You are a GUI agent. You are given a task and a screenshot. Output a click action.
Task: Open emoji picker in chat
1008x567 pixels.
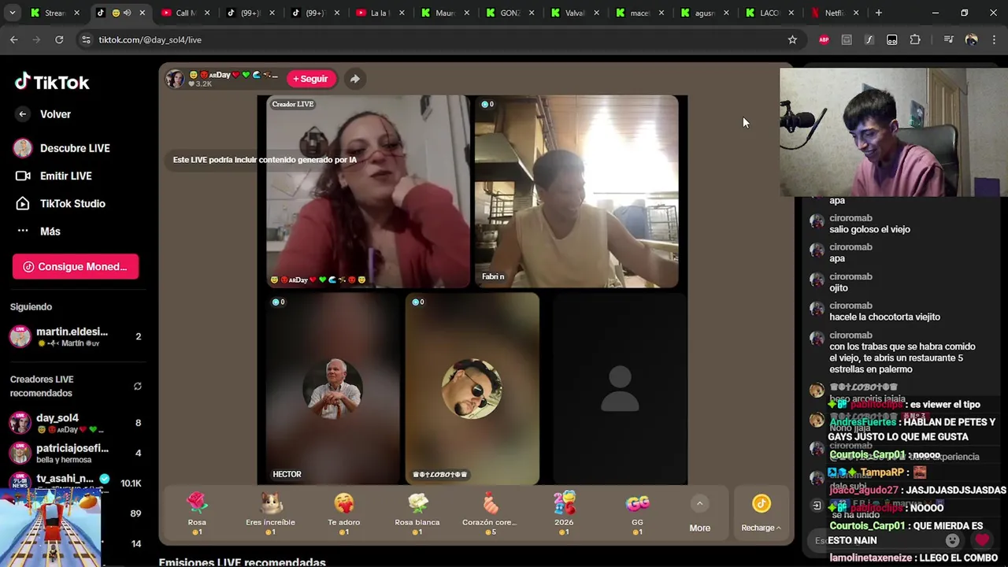click(x=952, y=540)
